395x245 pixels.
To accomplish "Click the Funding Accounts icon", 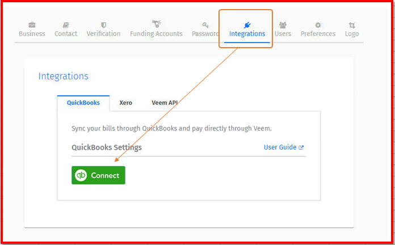I will (157, 24).
